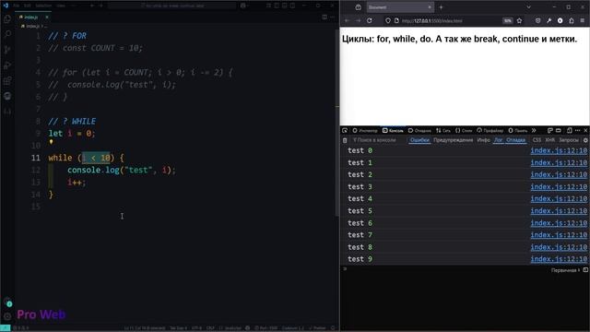The image size is (590, 332).
Task: Click the VS Code editor vertical scrollbar
Action: pos(336,123)
